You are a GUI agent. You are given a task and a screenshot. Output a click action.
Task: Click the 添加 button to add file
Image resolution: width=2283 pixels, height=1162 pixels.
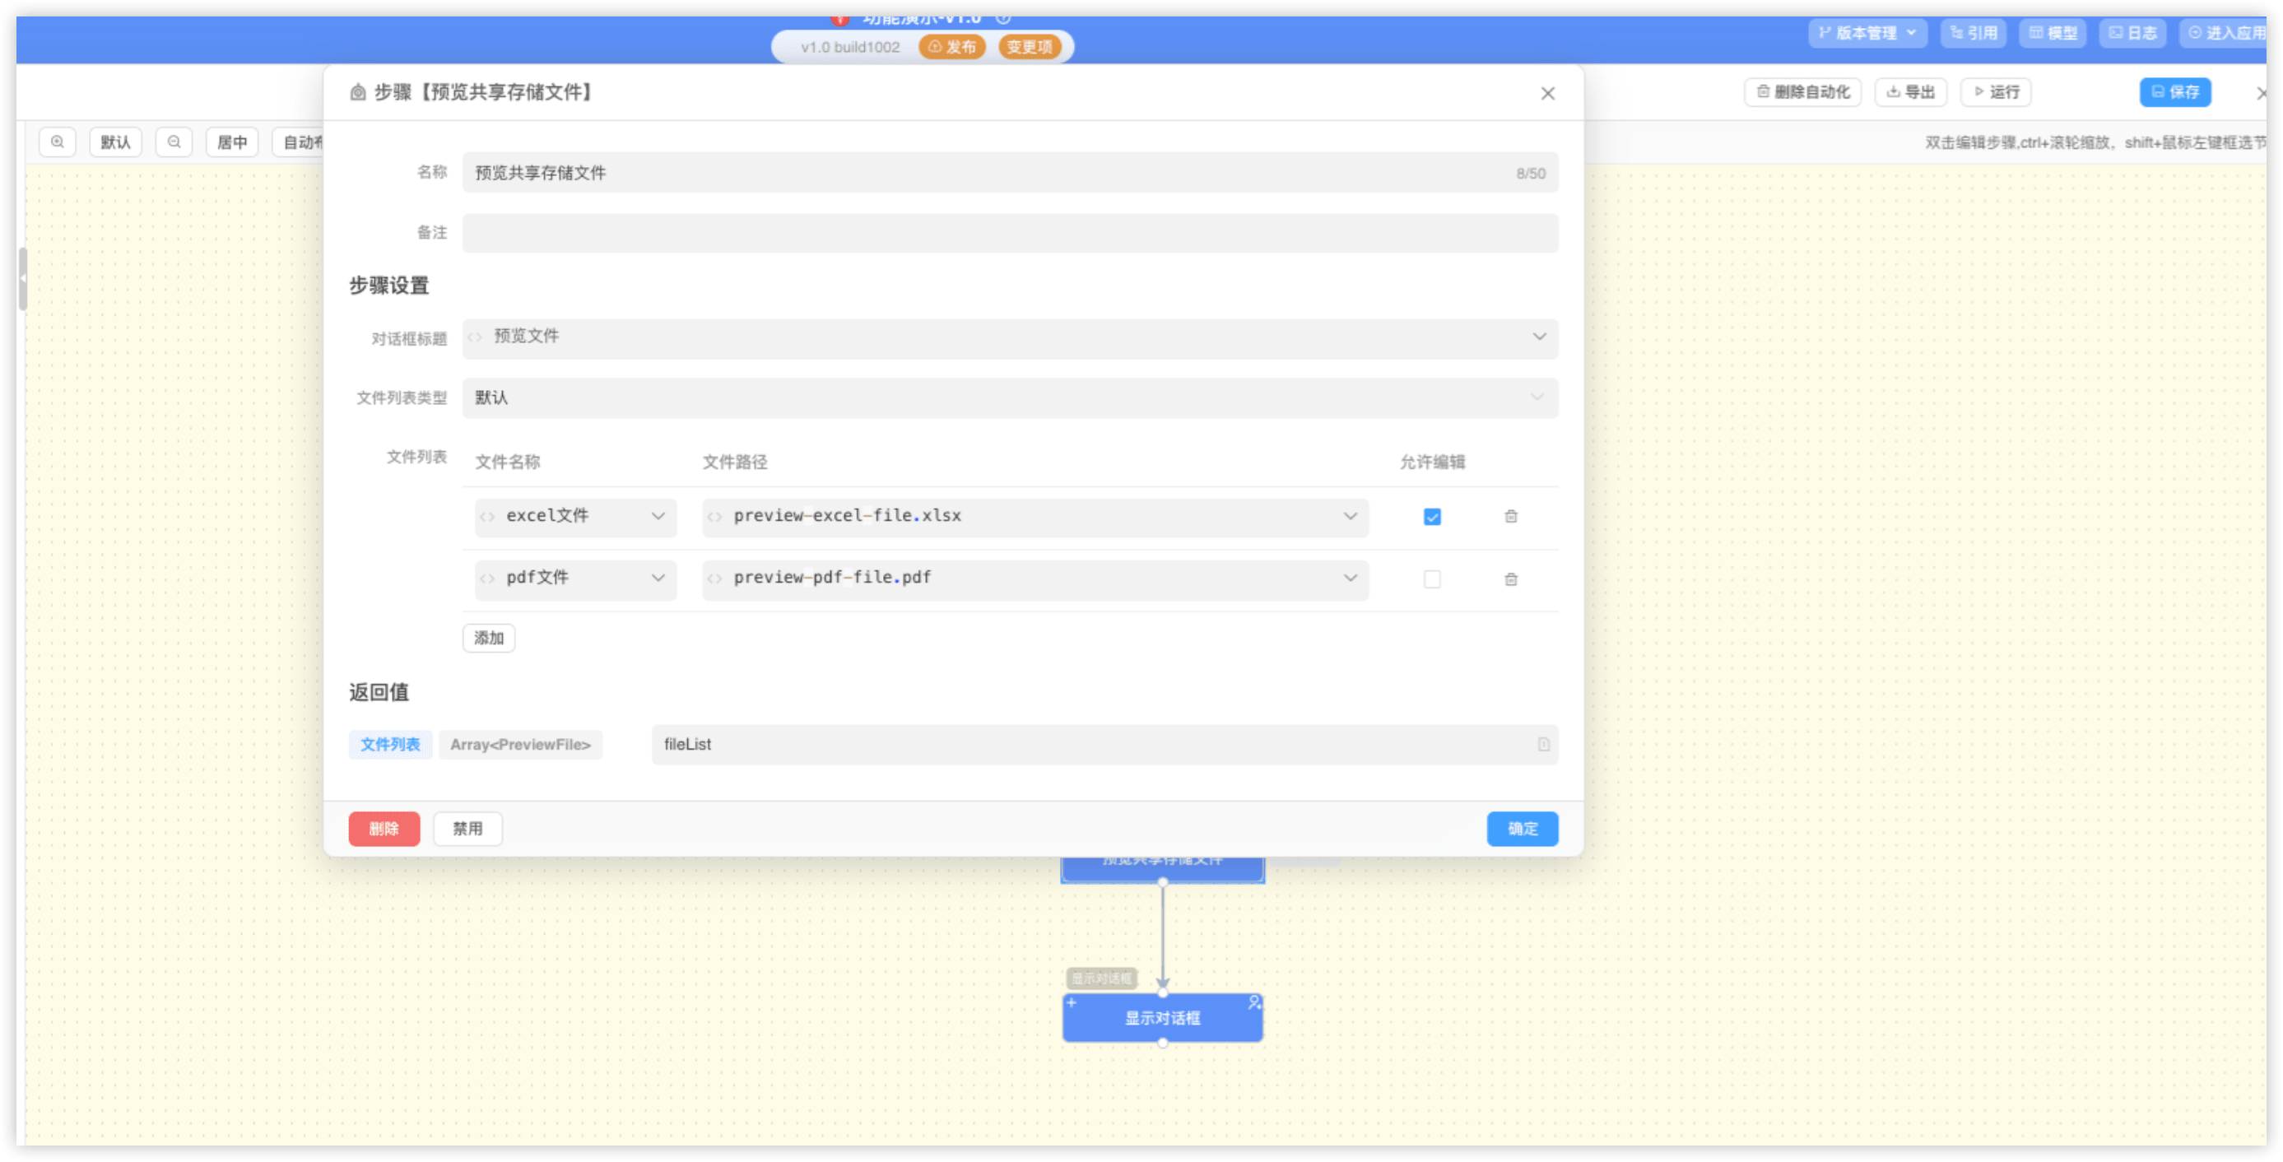click(x=488, y=638)
